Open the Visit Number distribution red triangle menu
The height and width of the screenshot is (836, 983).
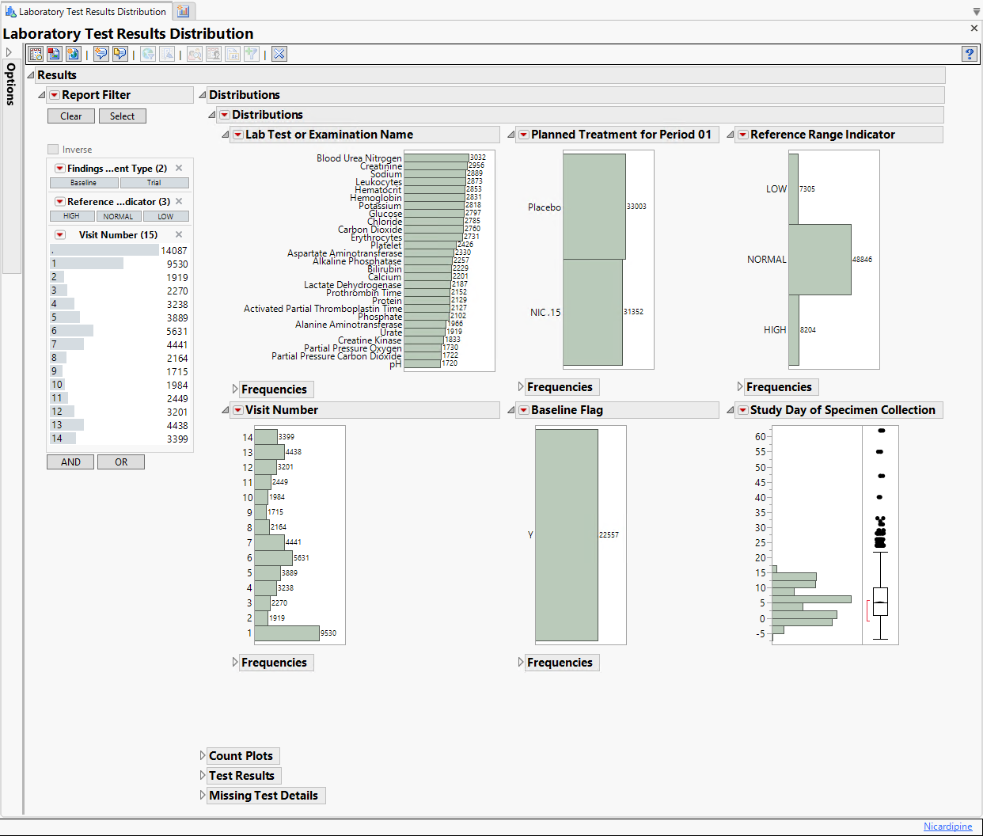coord(237,410)
